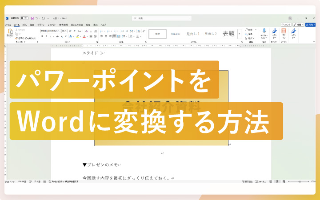This screenshot has height=200, width=320.
Task: Increase font size with the larger A icon
Action: pos(70,31)
